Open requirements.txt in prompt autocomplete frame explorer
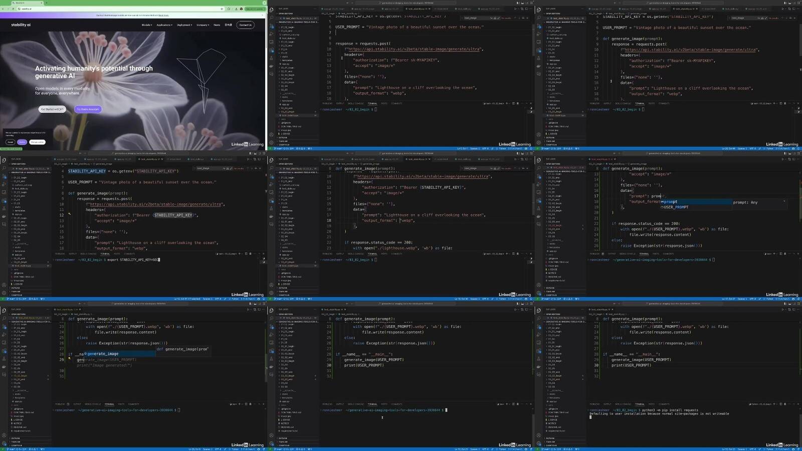Screen dimensions: 802x451 556,280
